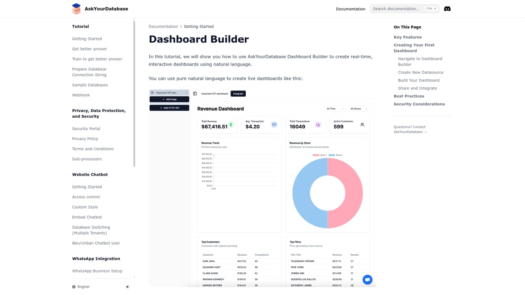
Task: Click Add HTTP API button in image
Action: (x=169, y=108)
